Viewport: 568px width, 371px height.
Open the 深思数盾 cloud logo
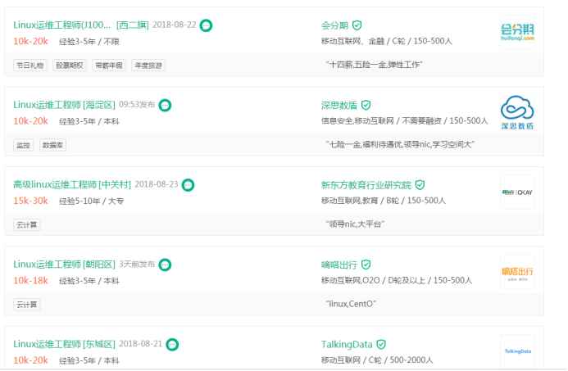(x=517, y=112)
